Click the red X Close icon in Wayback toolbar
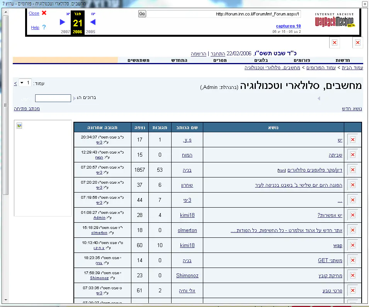This screenshot has height=307, width=369. [44, 13]
